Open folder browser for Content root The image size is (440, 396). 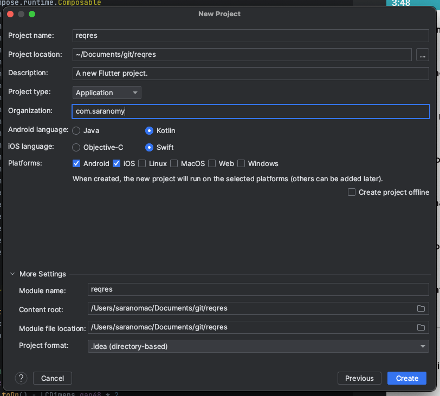click(420, 308)
